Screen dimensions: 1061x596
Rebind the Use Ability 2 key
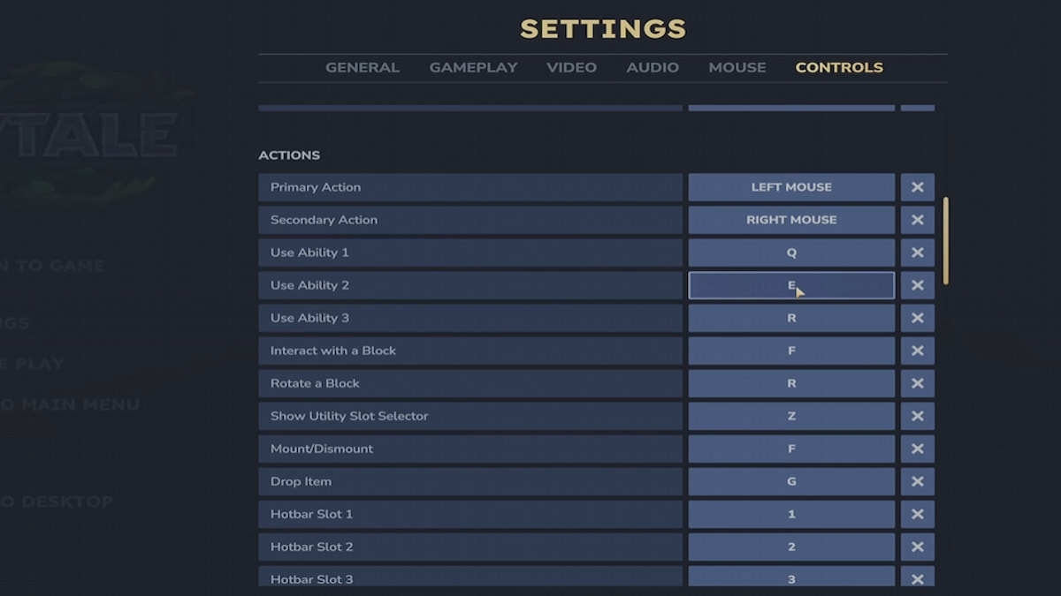coord(791,285)
